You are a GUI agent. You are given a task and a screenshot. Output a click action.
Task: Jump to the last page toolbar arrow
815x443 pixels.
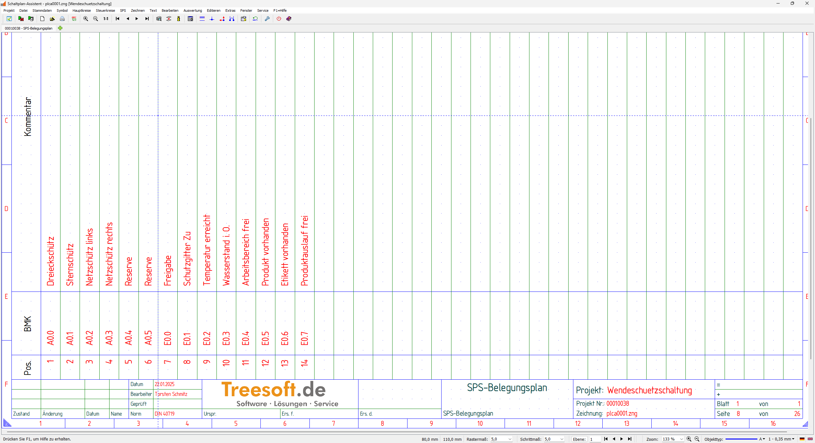click(x=147, y=19)
